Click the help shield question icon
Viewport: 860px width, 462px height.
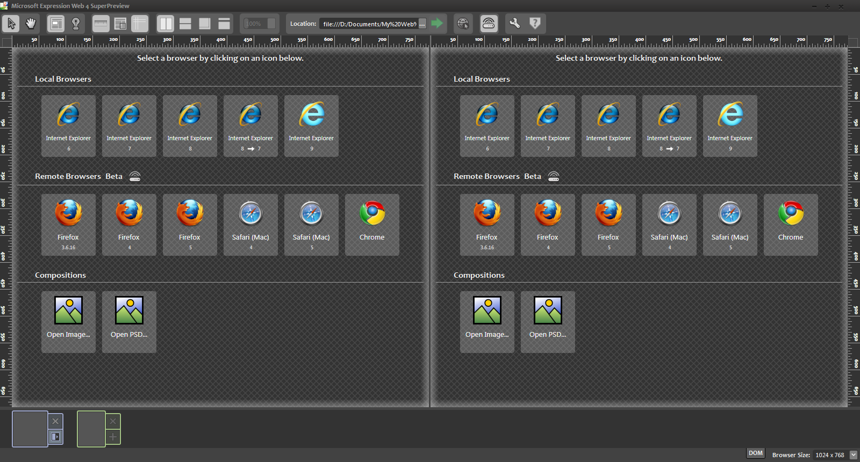(x=535, y=24)
